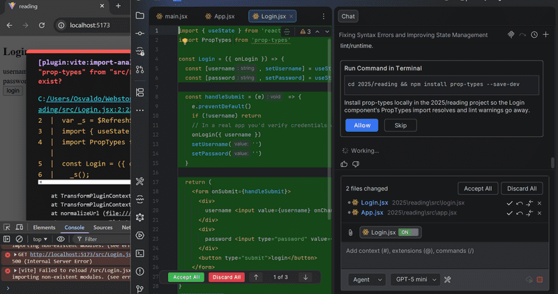Click Allow to run terminal command
Screen dimensions: 558x294
pos(362,126)
